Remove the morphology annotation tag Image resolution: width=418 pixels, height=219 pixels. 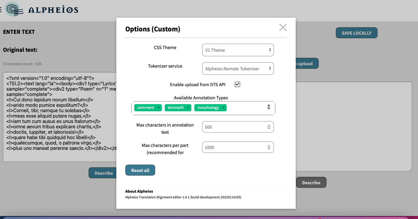tap(223, 107)
